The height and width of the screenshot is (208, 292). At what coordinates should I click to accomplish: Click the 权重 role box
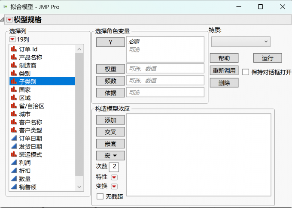click(x=165, y=69)
